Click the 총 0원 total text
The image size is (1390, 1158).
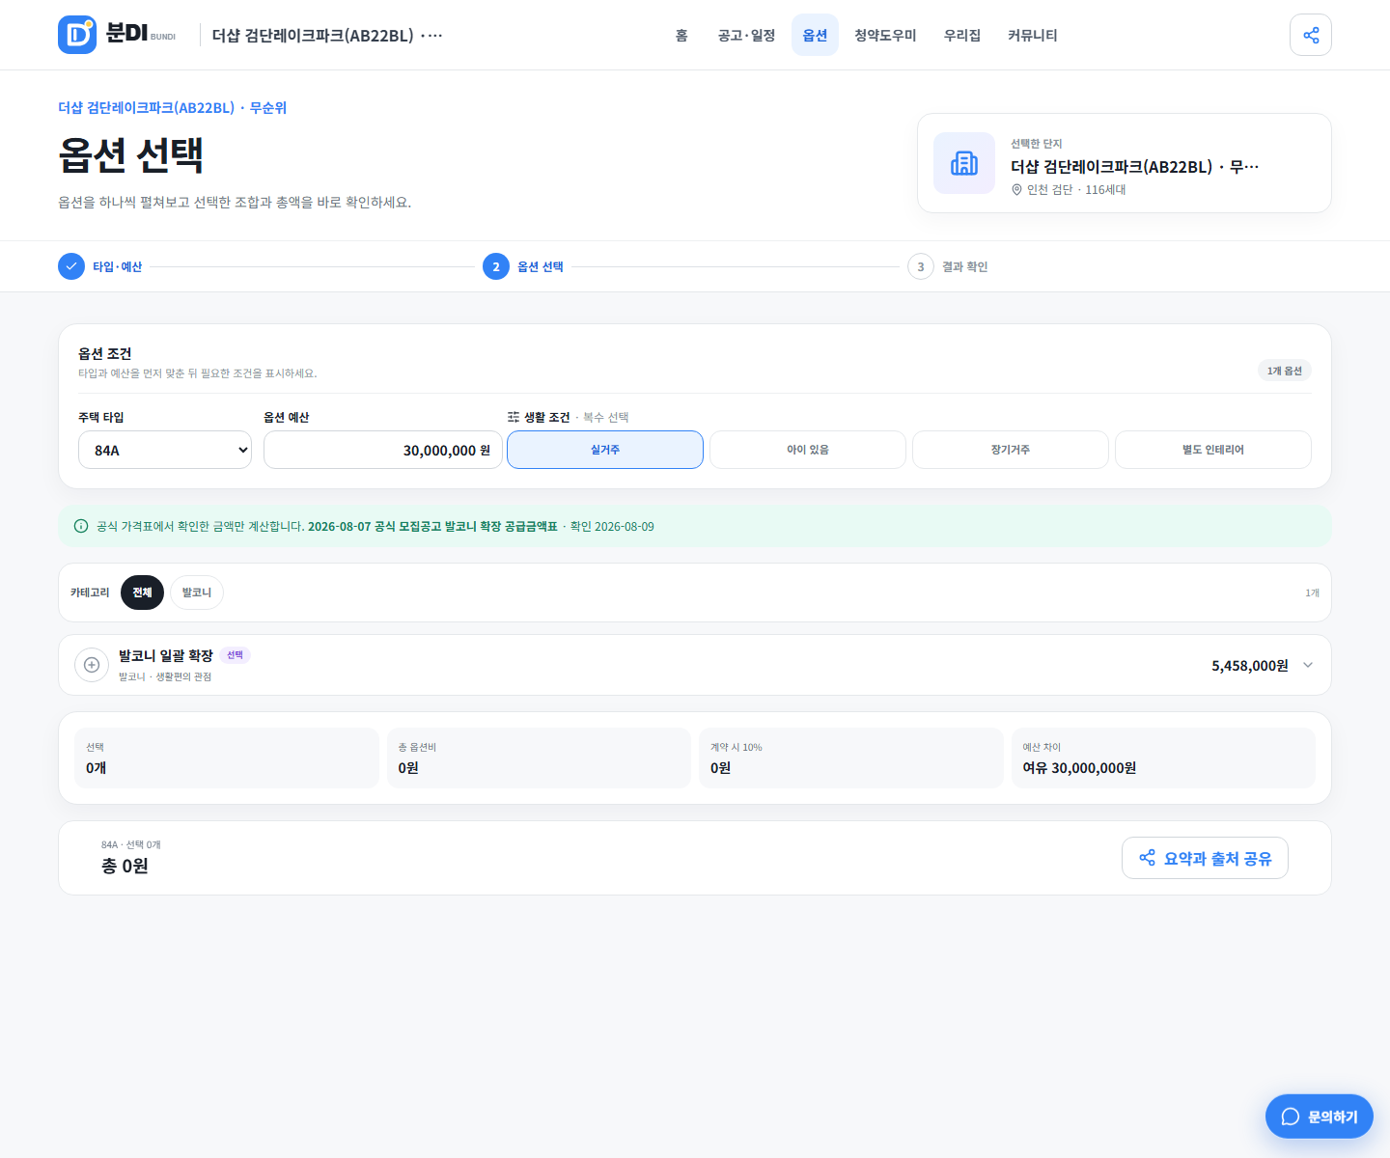(125, 866)
